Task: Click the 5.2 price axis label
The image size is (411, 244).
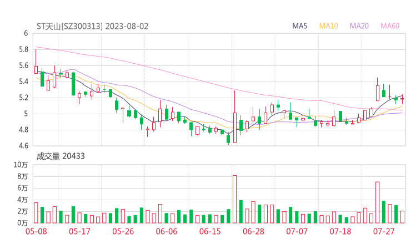Action: click(x=23, y=98)
